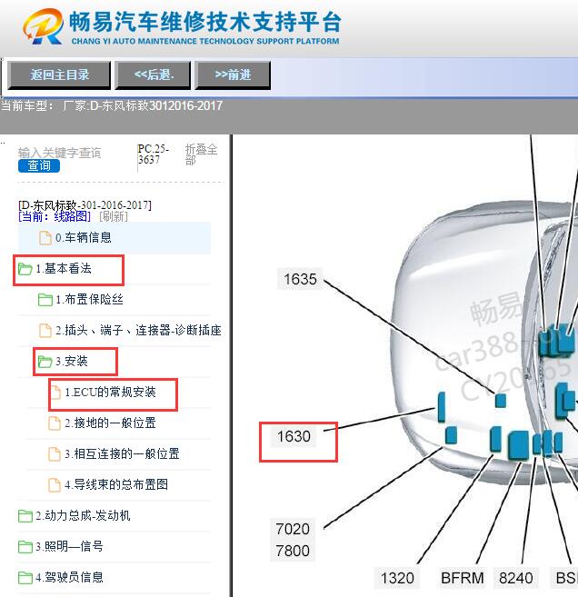Image resolution: width=578 pixels, height=597 pixels.
Task: Click component label 1320 in diagram
Action: pos(397,578)
